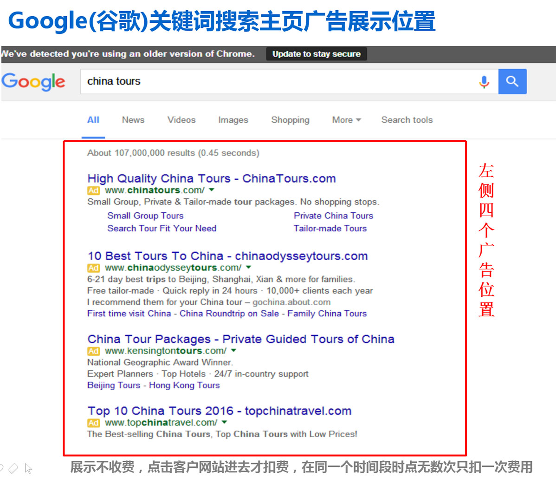Open the Family China Tours link
The height and width of the screenshot is (478, 556).
[x=327, y=314]
